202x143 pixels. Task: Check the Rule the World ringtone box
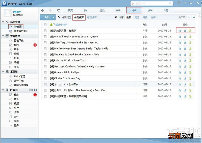point(45,61)
